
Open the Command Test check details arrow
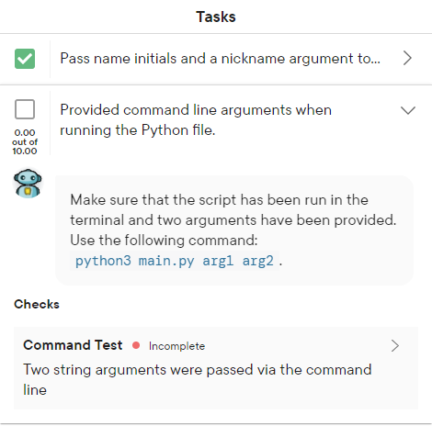(395, 346)
